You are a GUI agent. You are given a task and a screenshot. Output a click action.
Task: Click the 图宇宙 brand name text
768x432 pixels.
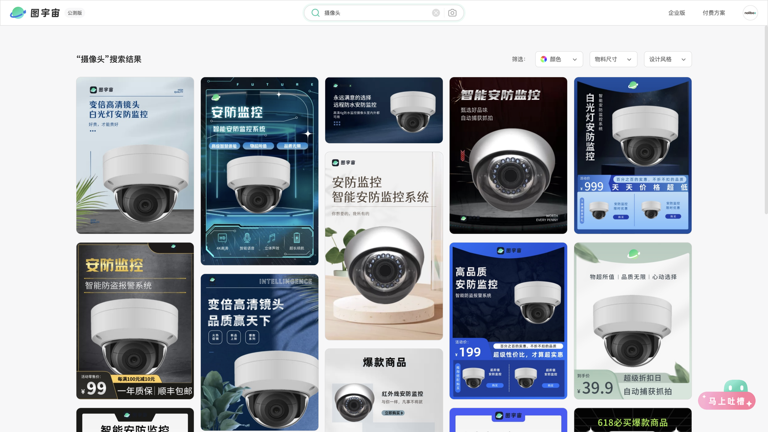point(45,13)
